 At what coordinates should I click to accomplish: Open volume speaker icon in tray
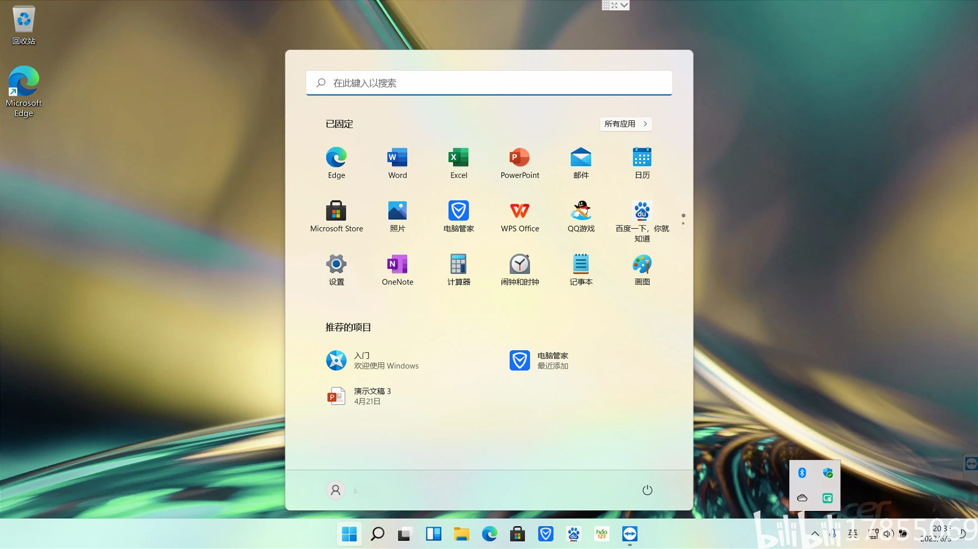click(x=888, y=534)
